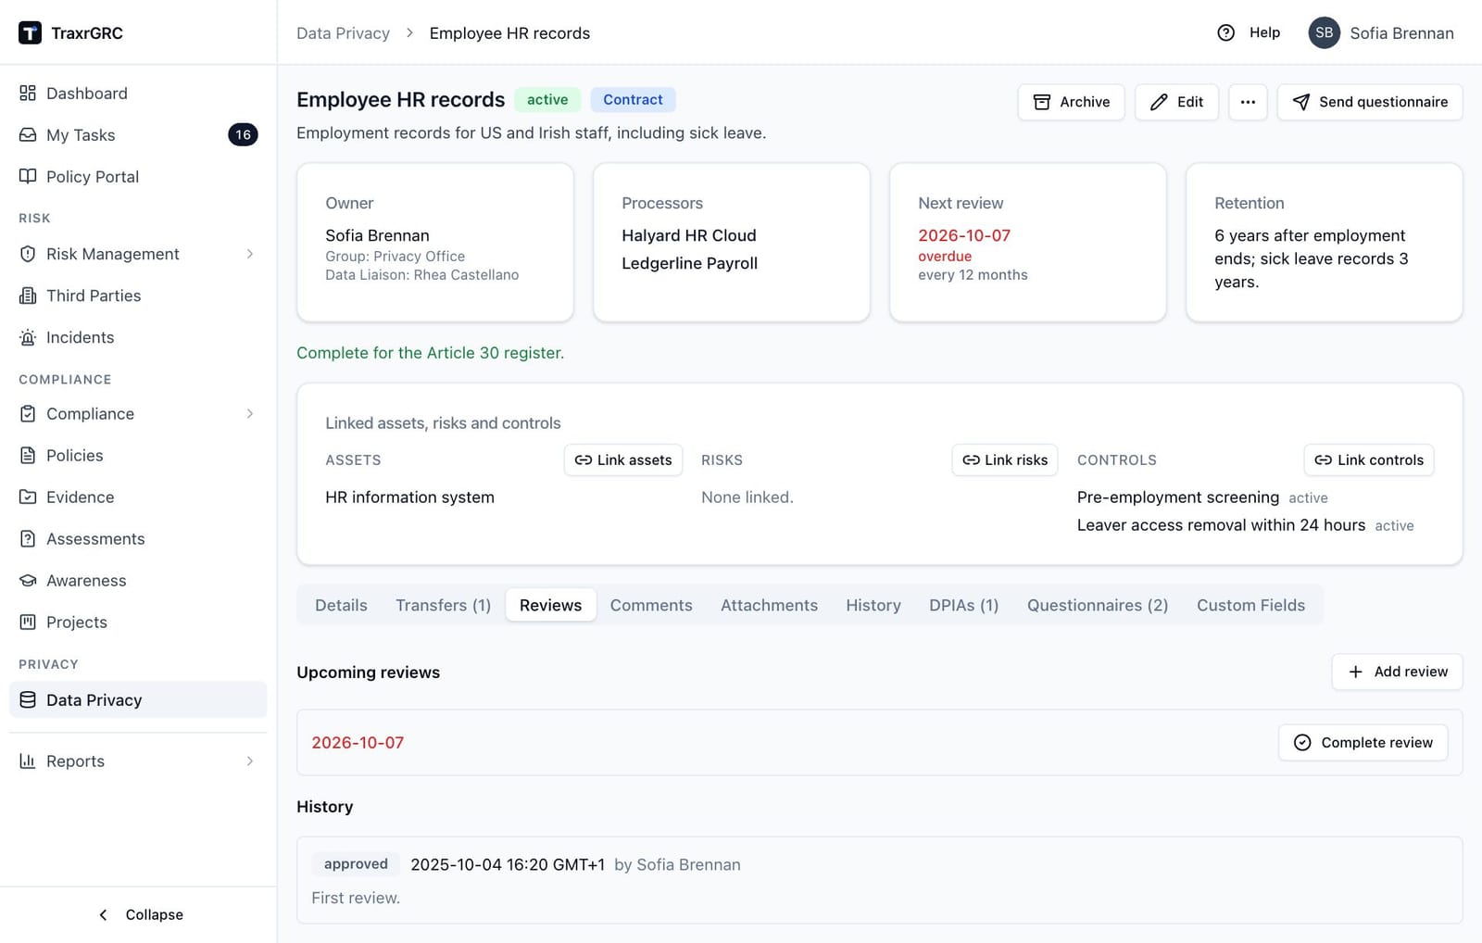
Task: Switch to the Details tab
Action: coord(341,605)
